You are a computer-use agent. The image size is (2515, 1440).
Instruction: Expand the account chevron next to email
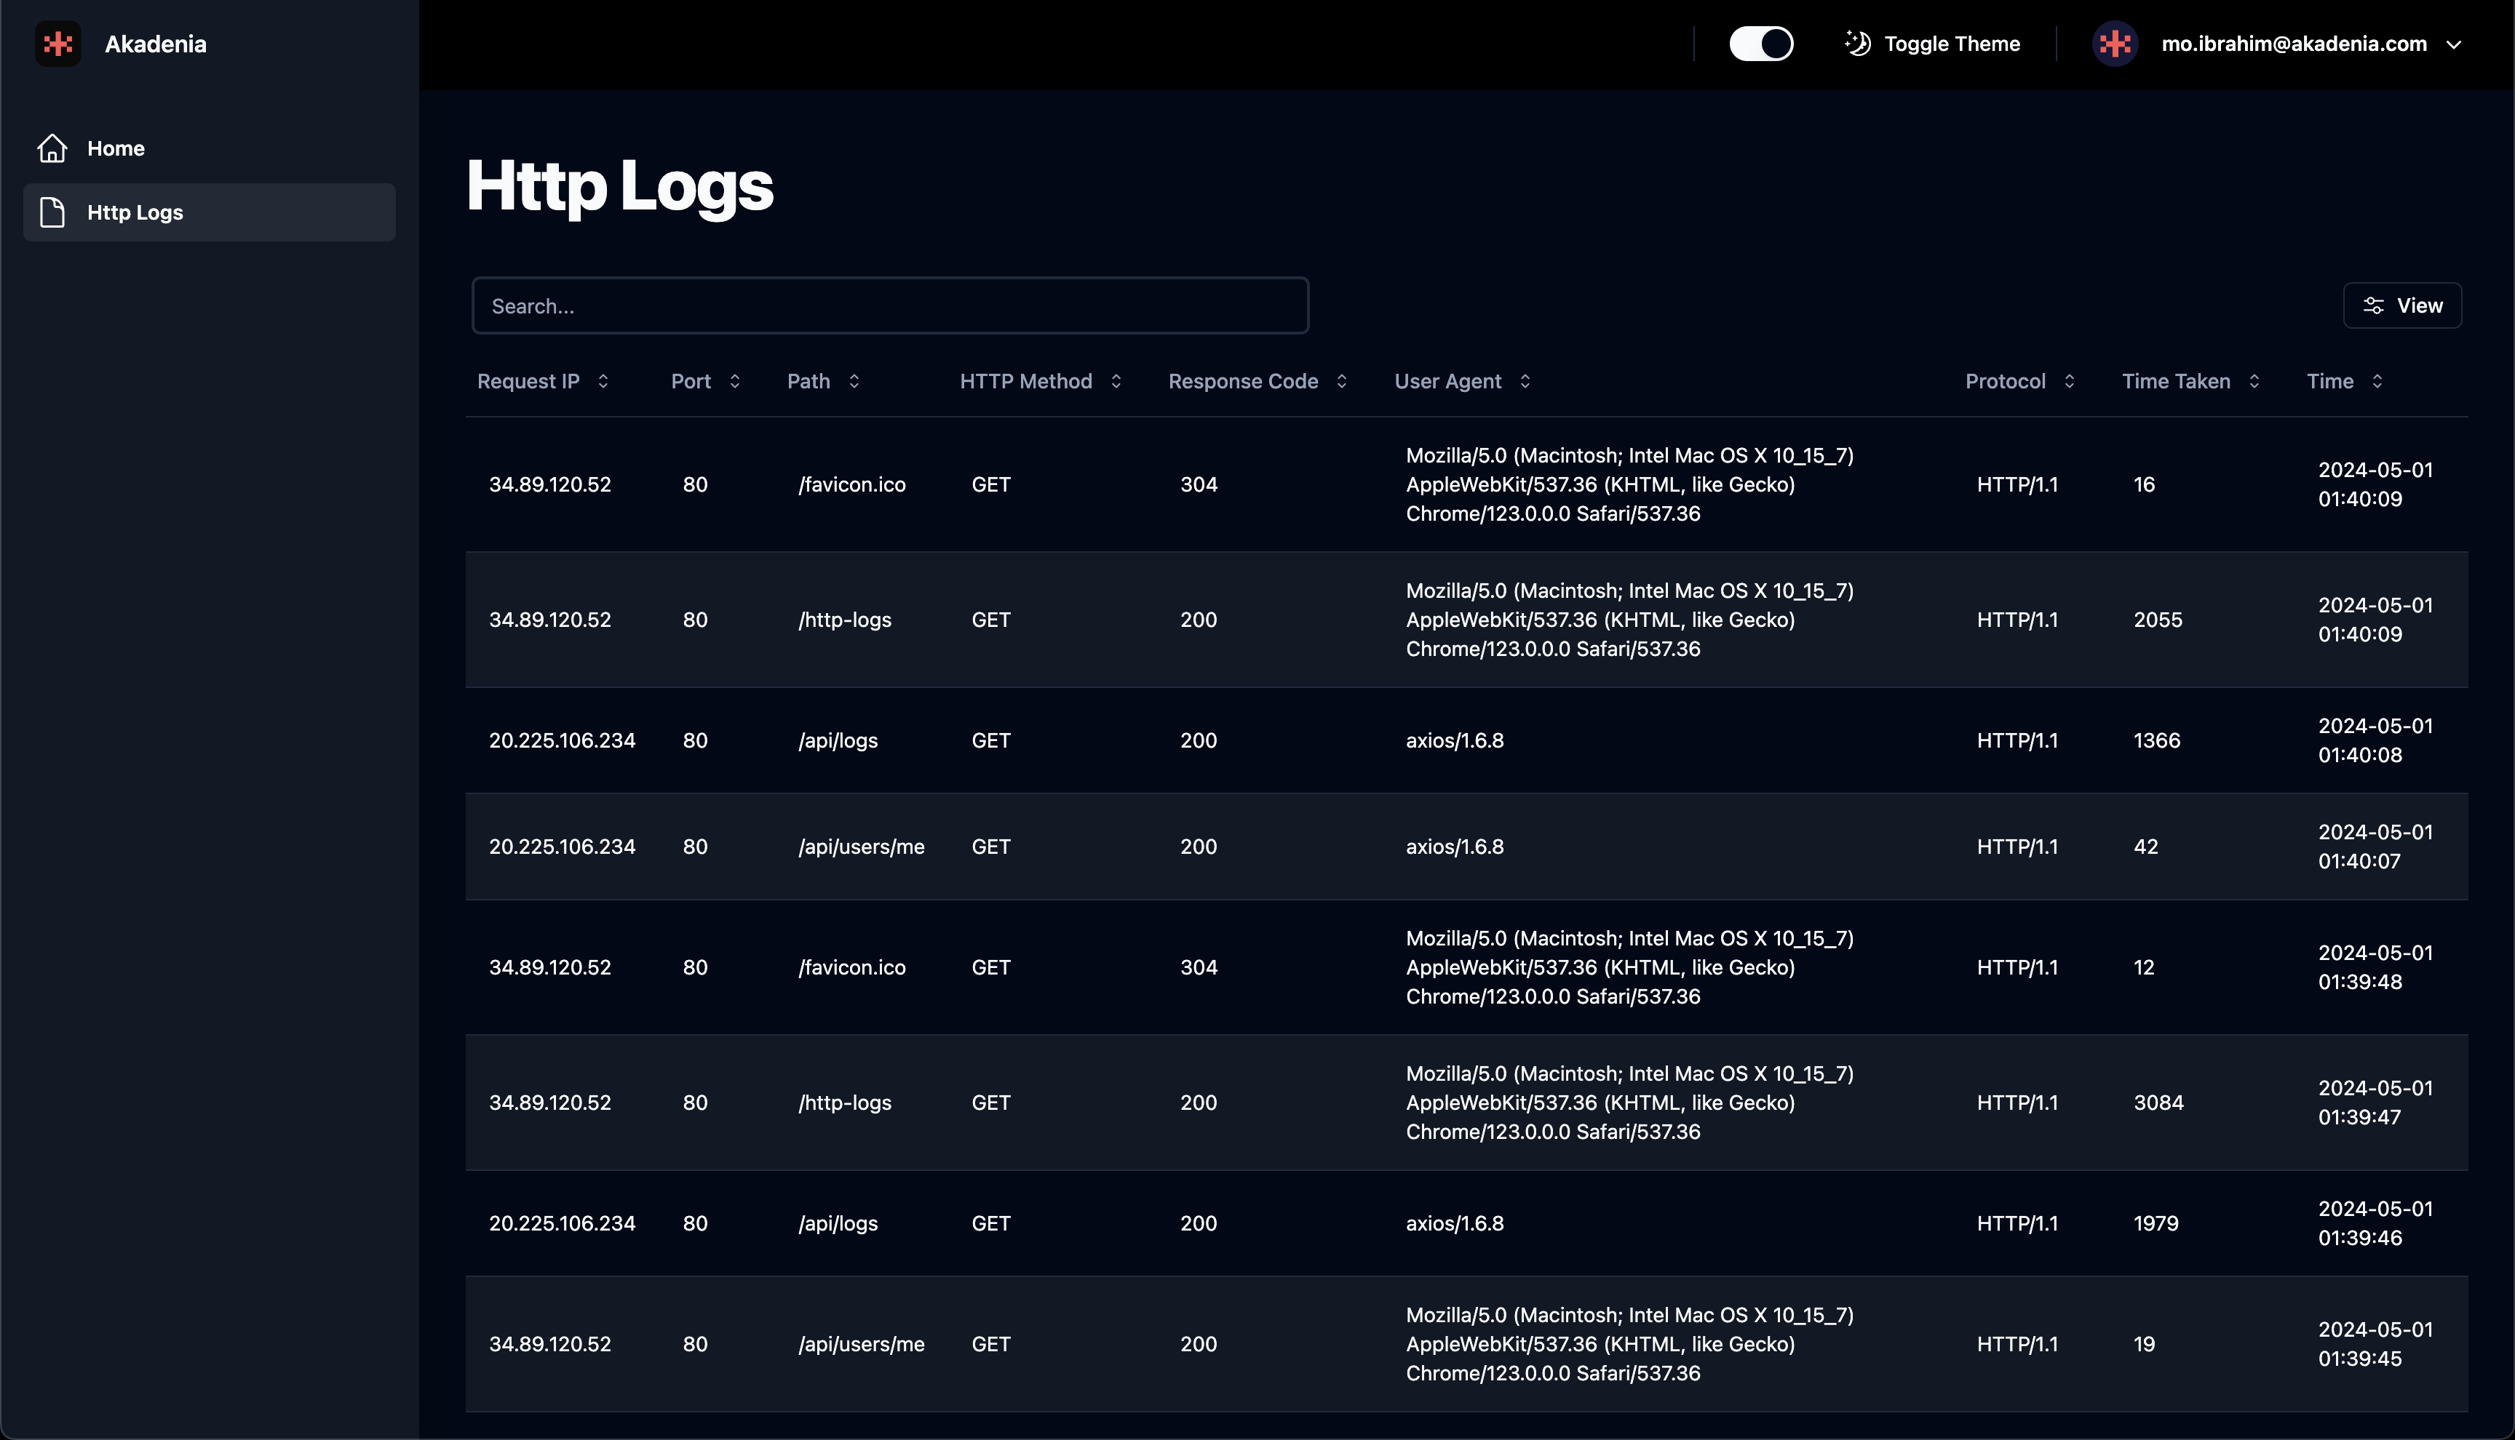[2454, 44]
